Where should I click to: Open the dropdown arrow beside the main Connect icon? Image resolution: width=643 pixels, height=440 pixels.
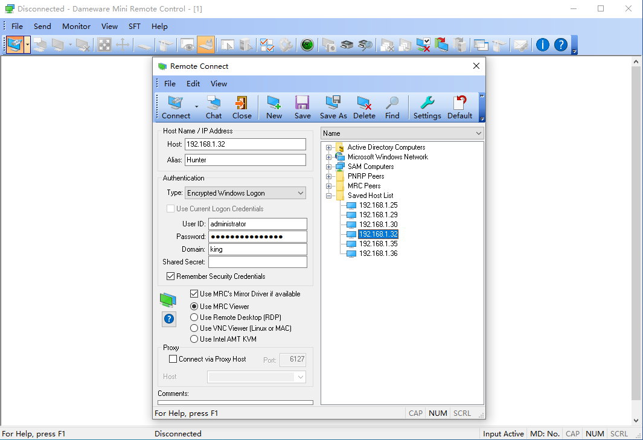tap(27, 44)
